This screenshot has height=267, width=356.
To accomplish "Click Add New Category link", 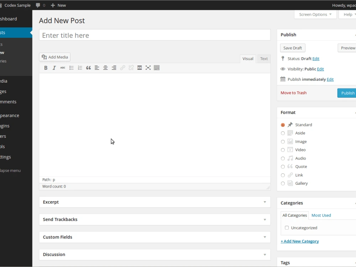I will click(299, 241).
